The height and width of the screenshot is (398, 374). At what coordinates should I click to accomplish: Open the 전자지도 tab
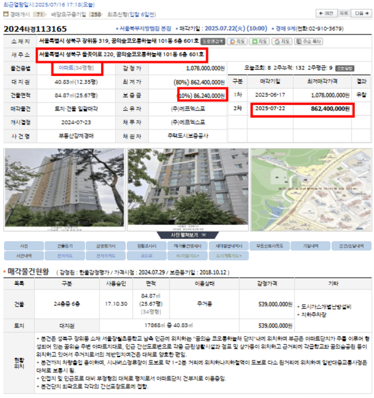pos(65,256)
